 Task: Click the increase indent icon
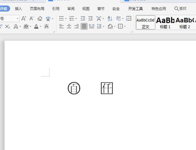click(x=90, y=19)
